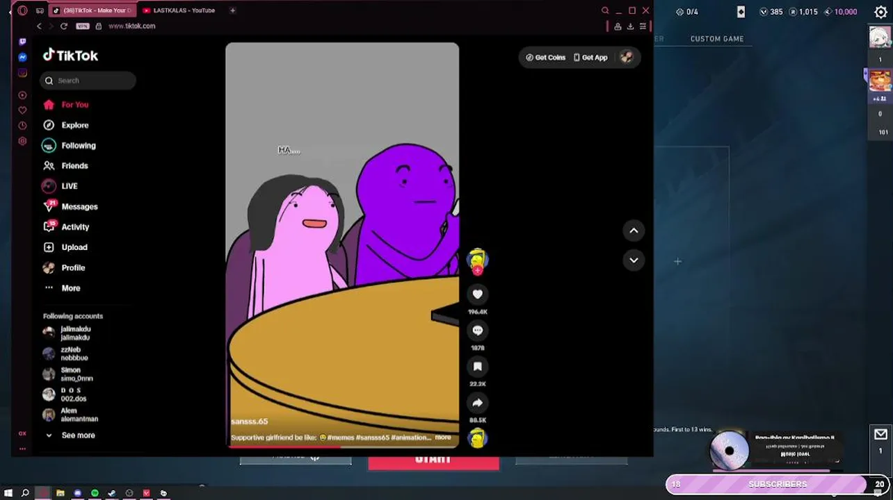Follow the creator via avatar plus

click(477, 271)
